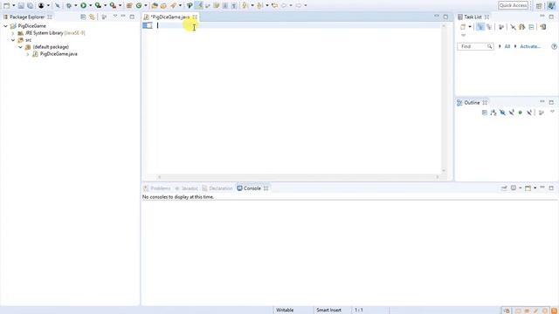Image resolution: width=559 pixels, height=314 pixels.
Task: Toggle Mark Occurrences in the main toolbar
Action: (198, 5)
